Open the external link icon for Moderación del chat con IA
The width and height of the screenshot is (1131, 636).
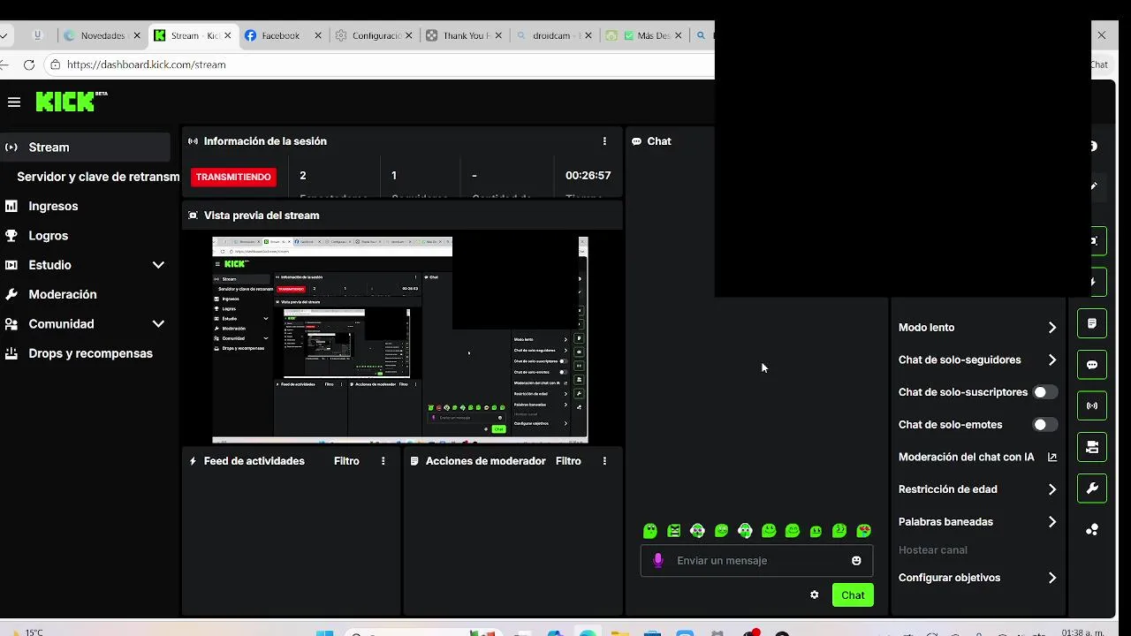click(x=1052, y=458)
